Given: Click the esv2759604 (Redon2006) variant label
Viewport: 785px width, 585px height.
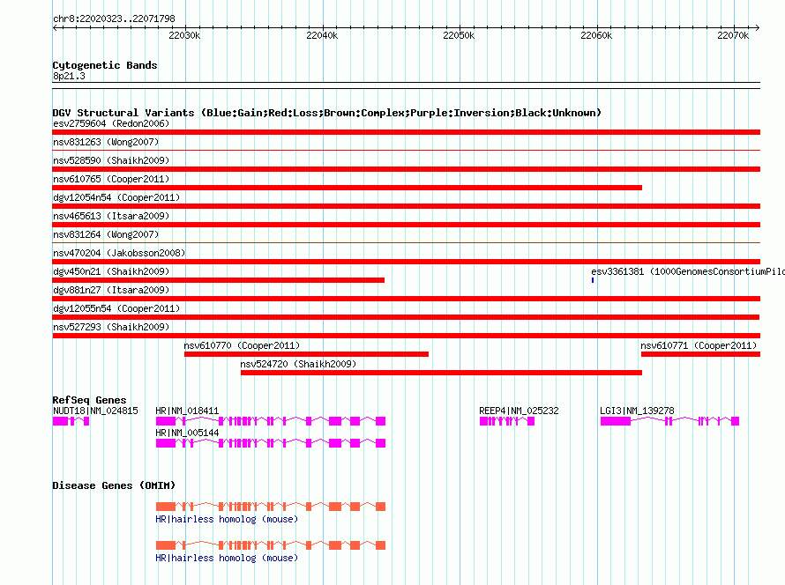Looking at the screenshot, I should tap(111, 123).
